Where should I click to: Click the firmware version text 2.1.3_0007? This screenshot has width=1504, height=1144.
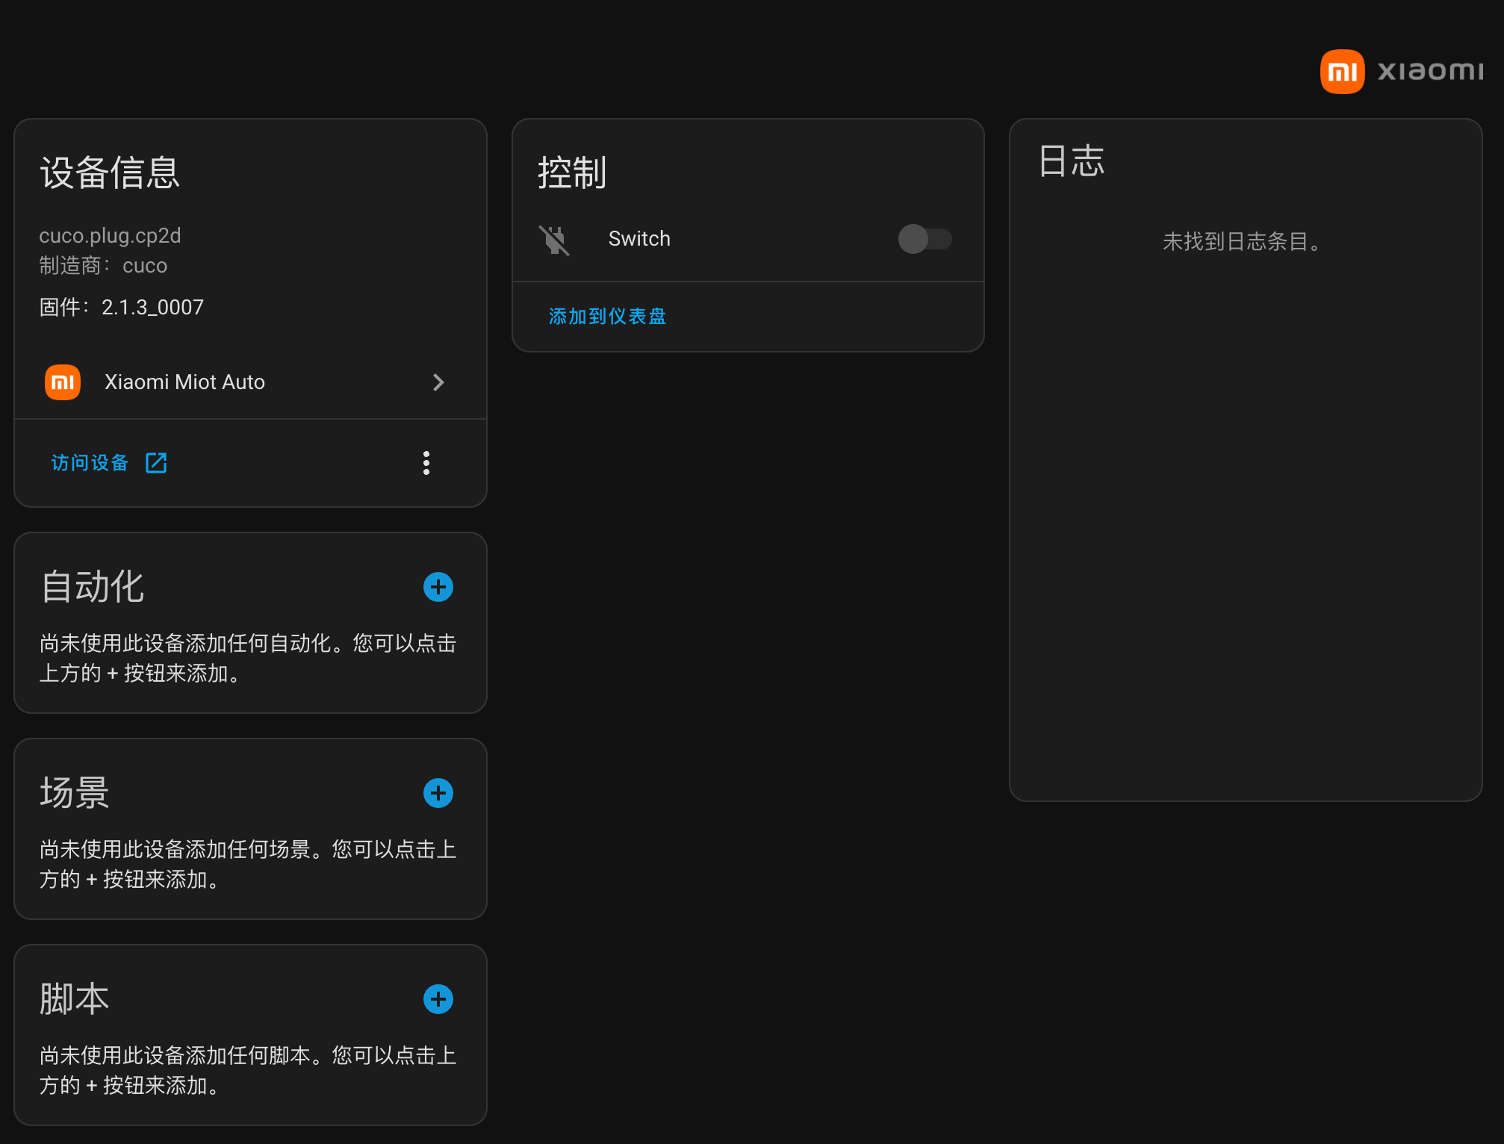click(152, 308)
